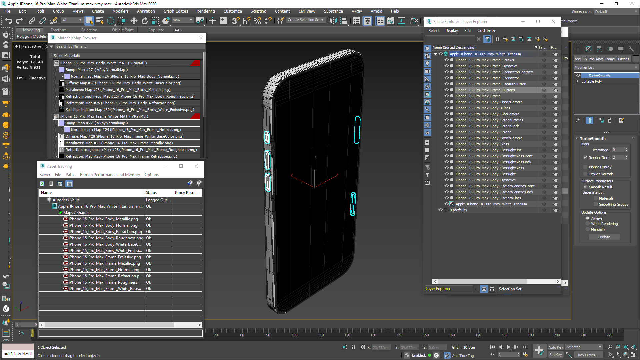Open the Mirror tool

coord(333,21)
